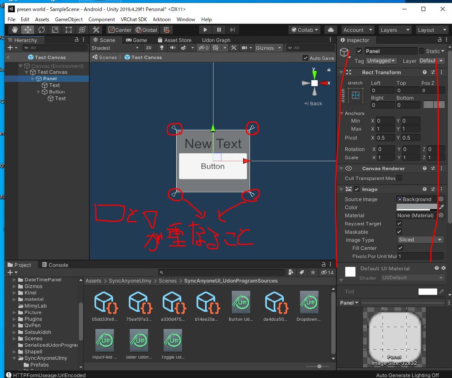
Task: Select the Rotate tool
Action: click(41, 30)
